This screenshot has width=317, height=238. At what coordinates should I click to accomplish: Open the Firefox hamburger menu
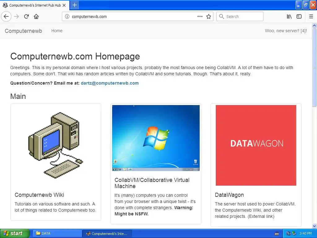311,16
